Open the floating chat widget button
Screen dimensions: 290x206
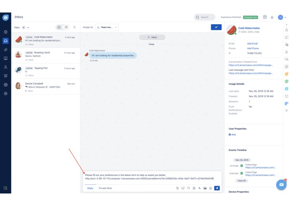click(x=281, y=185)
